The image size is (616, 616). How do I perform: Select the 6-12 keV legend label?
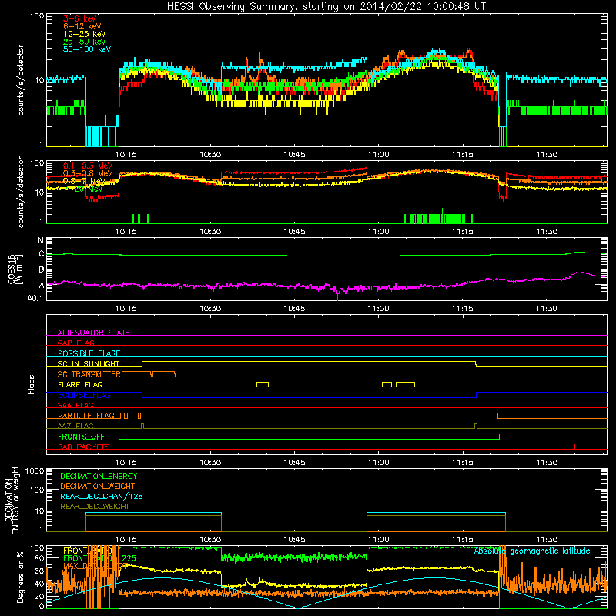(82, 26)
